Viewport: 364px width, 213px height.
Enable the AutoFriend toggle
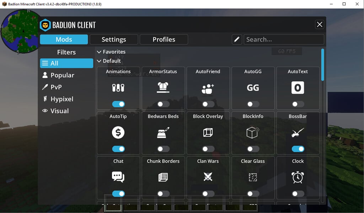point(208,104)
